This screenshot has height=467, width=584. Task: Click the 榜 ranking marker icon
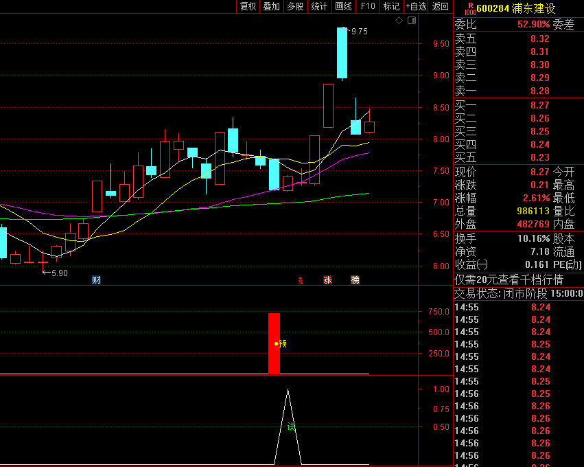[355, 280]
